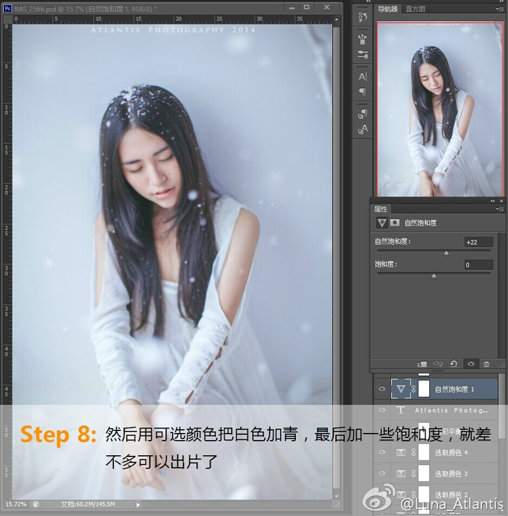Click the Photoshop Ps icon in title bar
508x516 pixels.
tap(7, 8)
